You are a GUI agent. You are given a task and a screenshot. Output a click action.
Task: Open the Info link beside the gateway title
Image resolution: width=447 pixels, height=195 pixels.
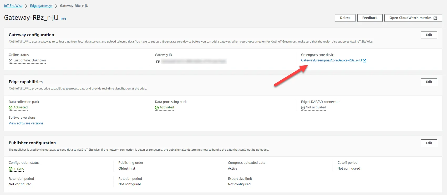(63, 19)
